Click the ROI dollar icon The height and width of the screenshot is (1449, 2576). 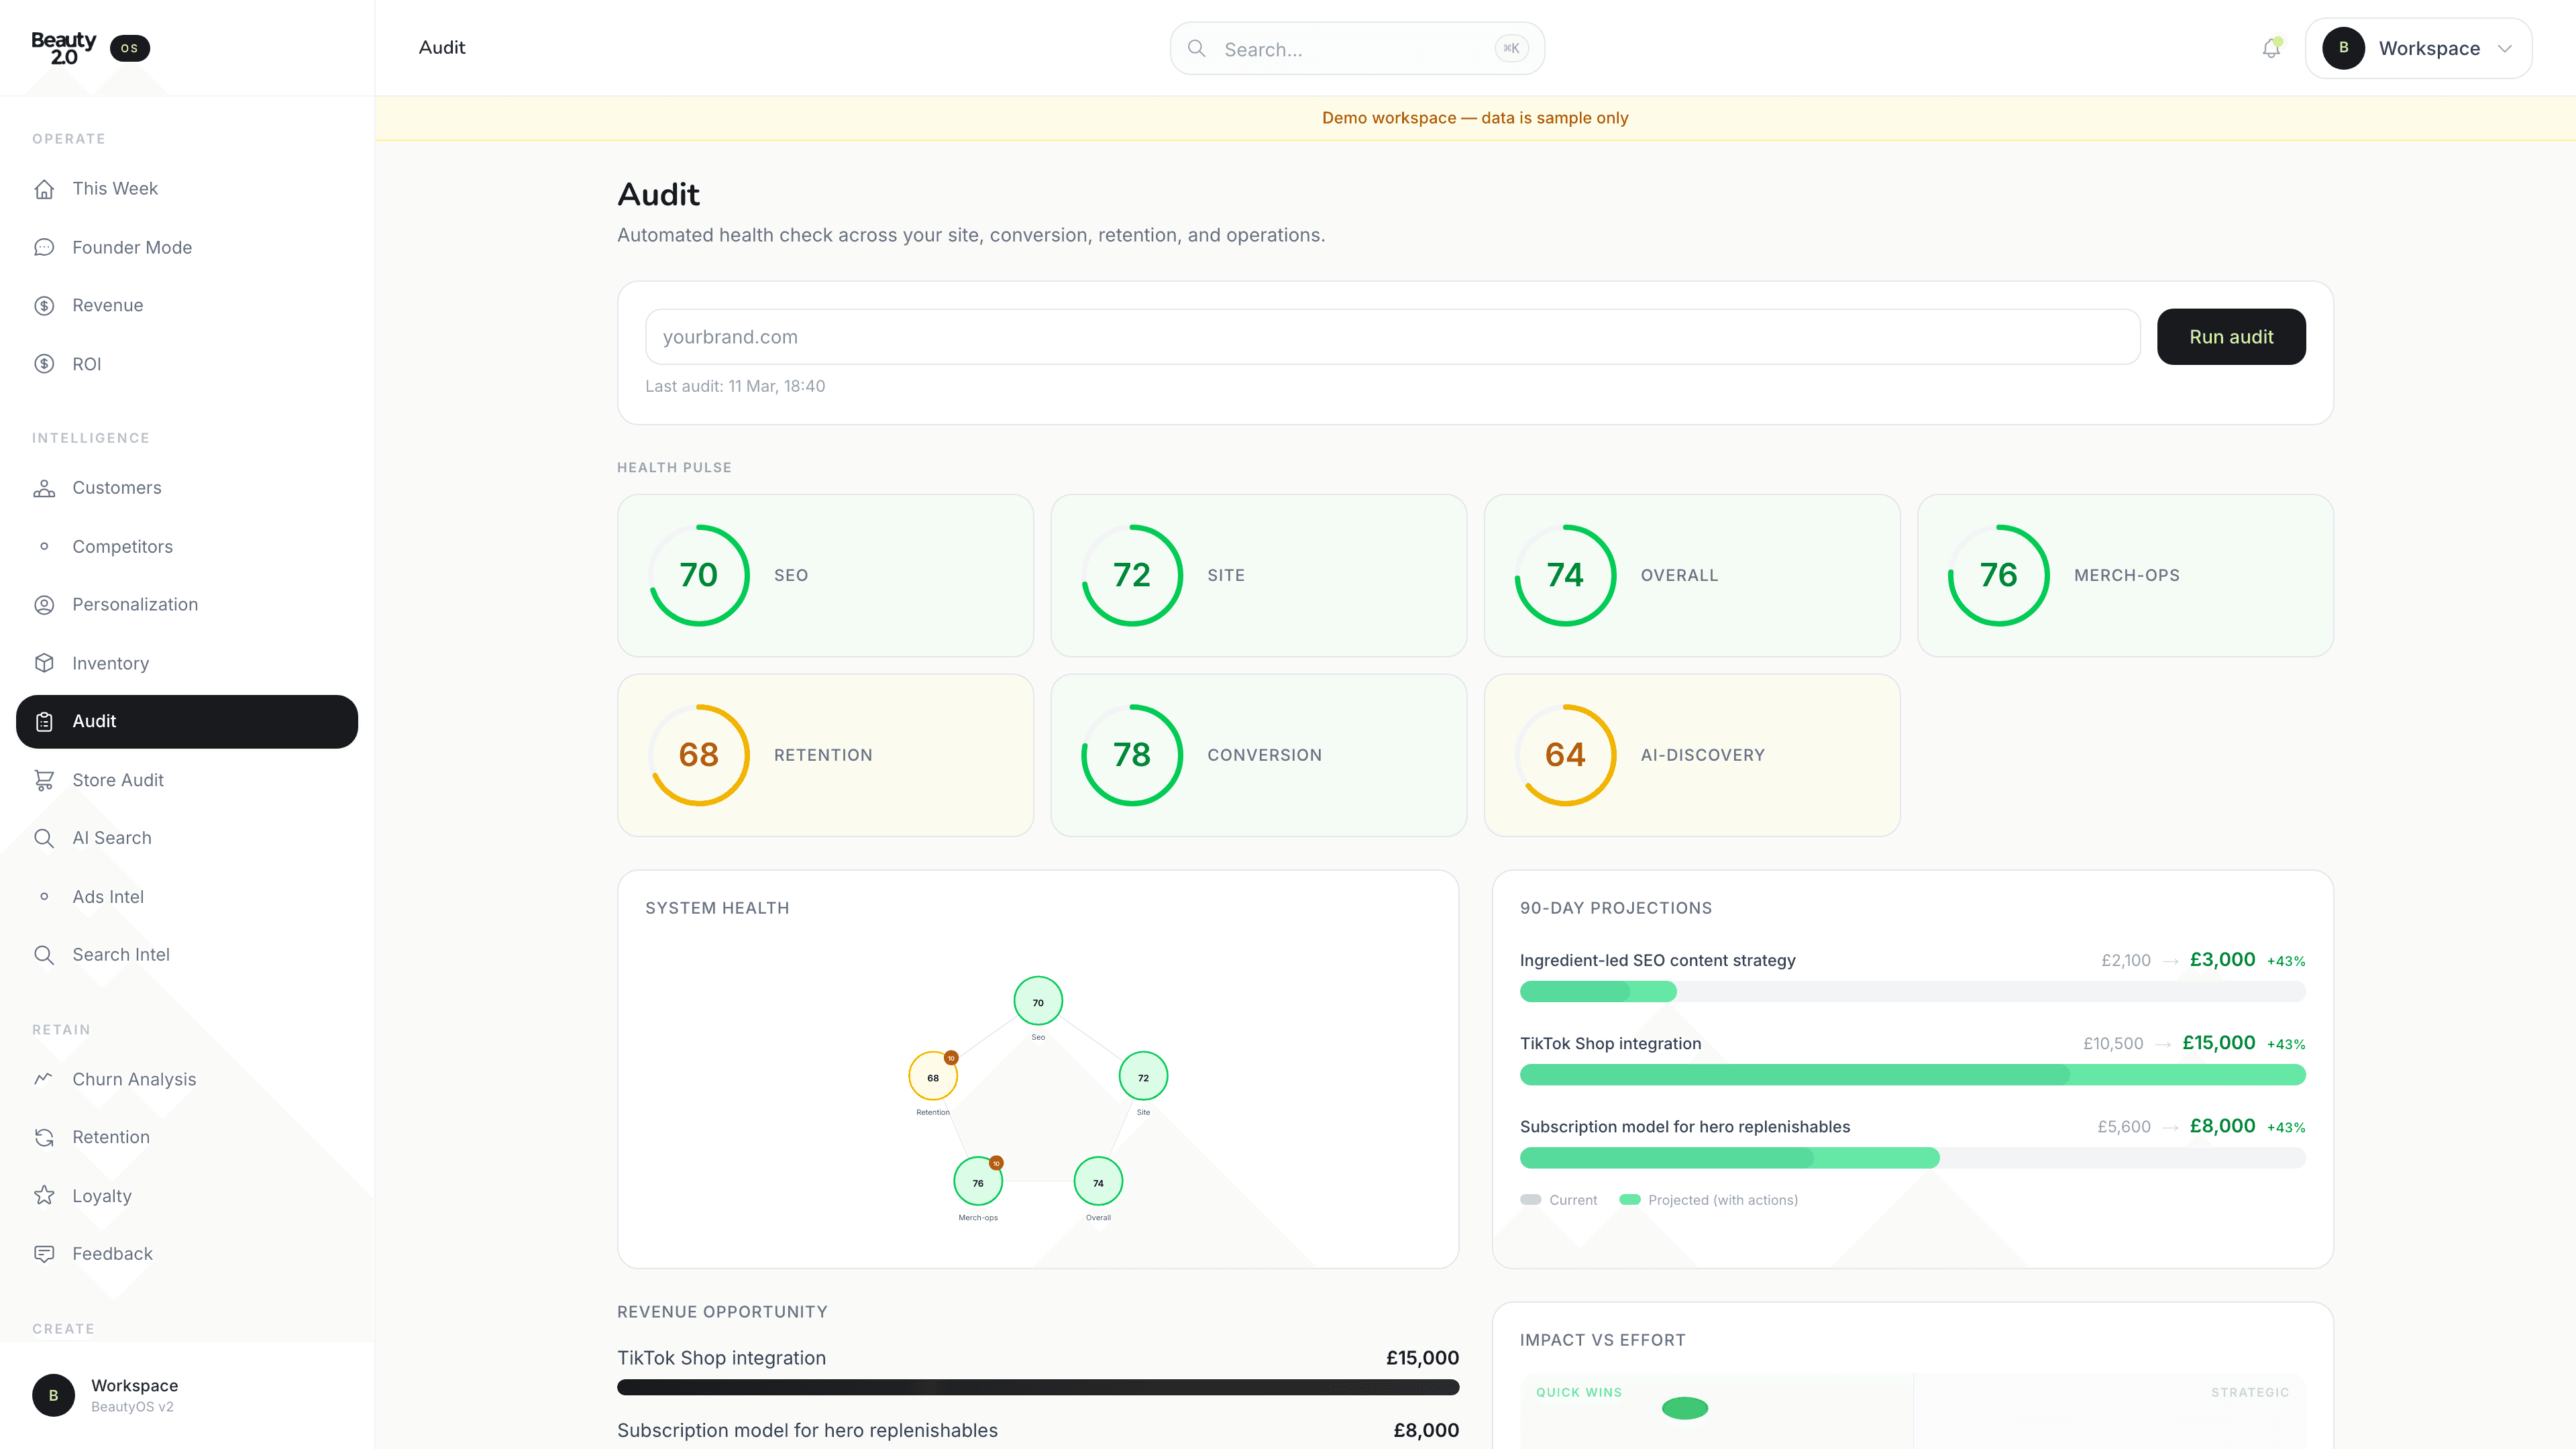click(x=44, y=364)
